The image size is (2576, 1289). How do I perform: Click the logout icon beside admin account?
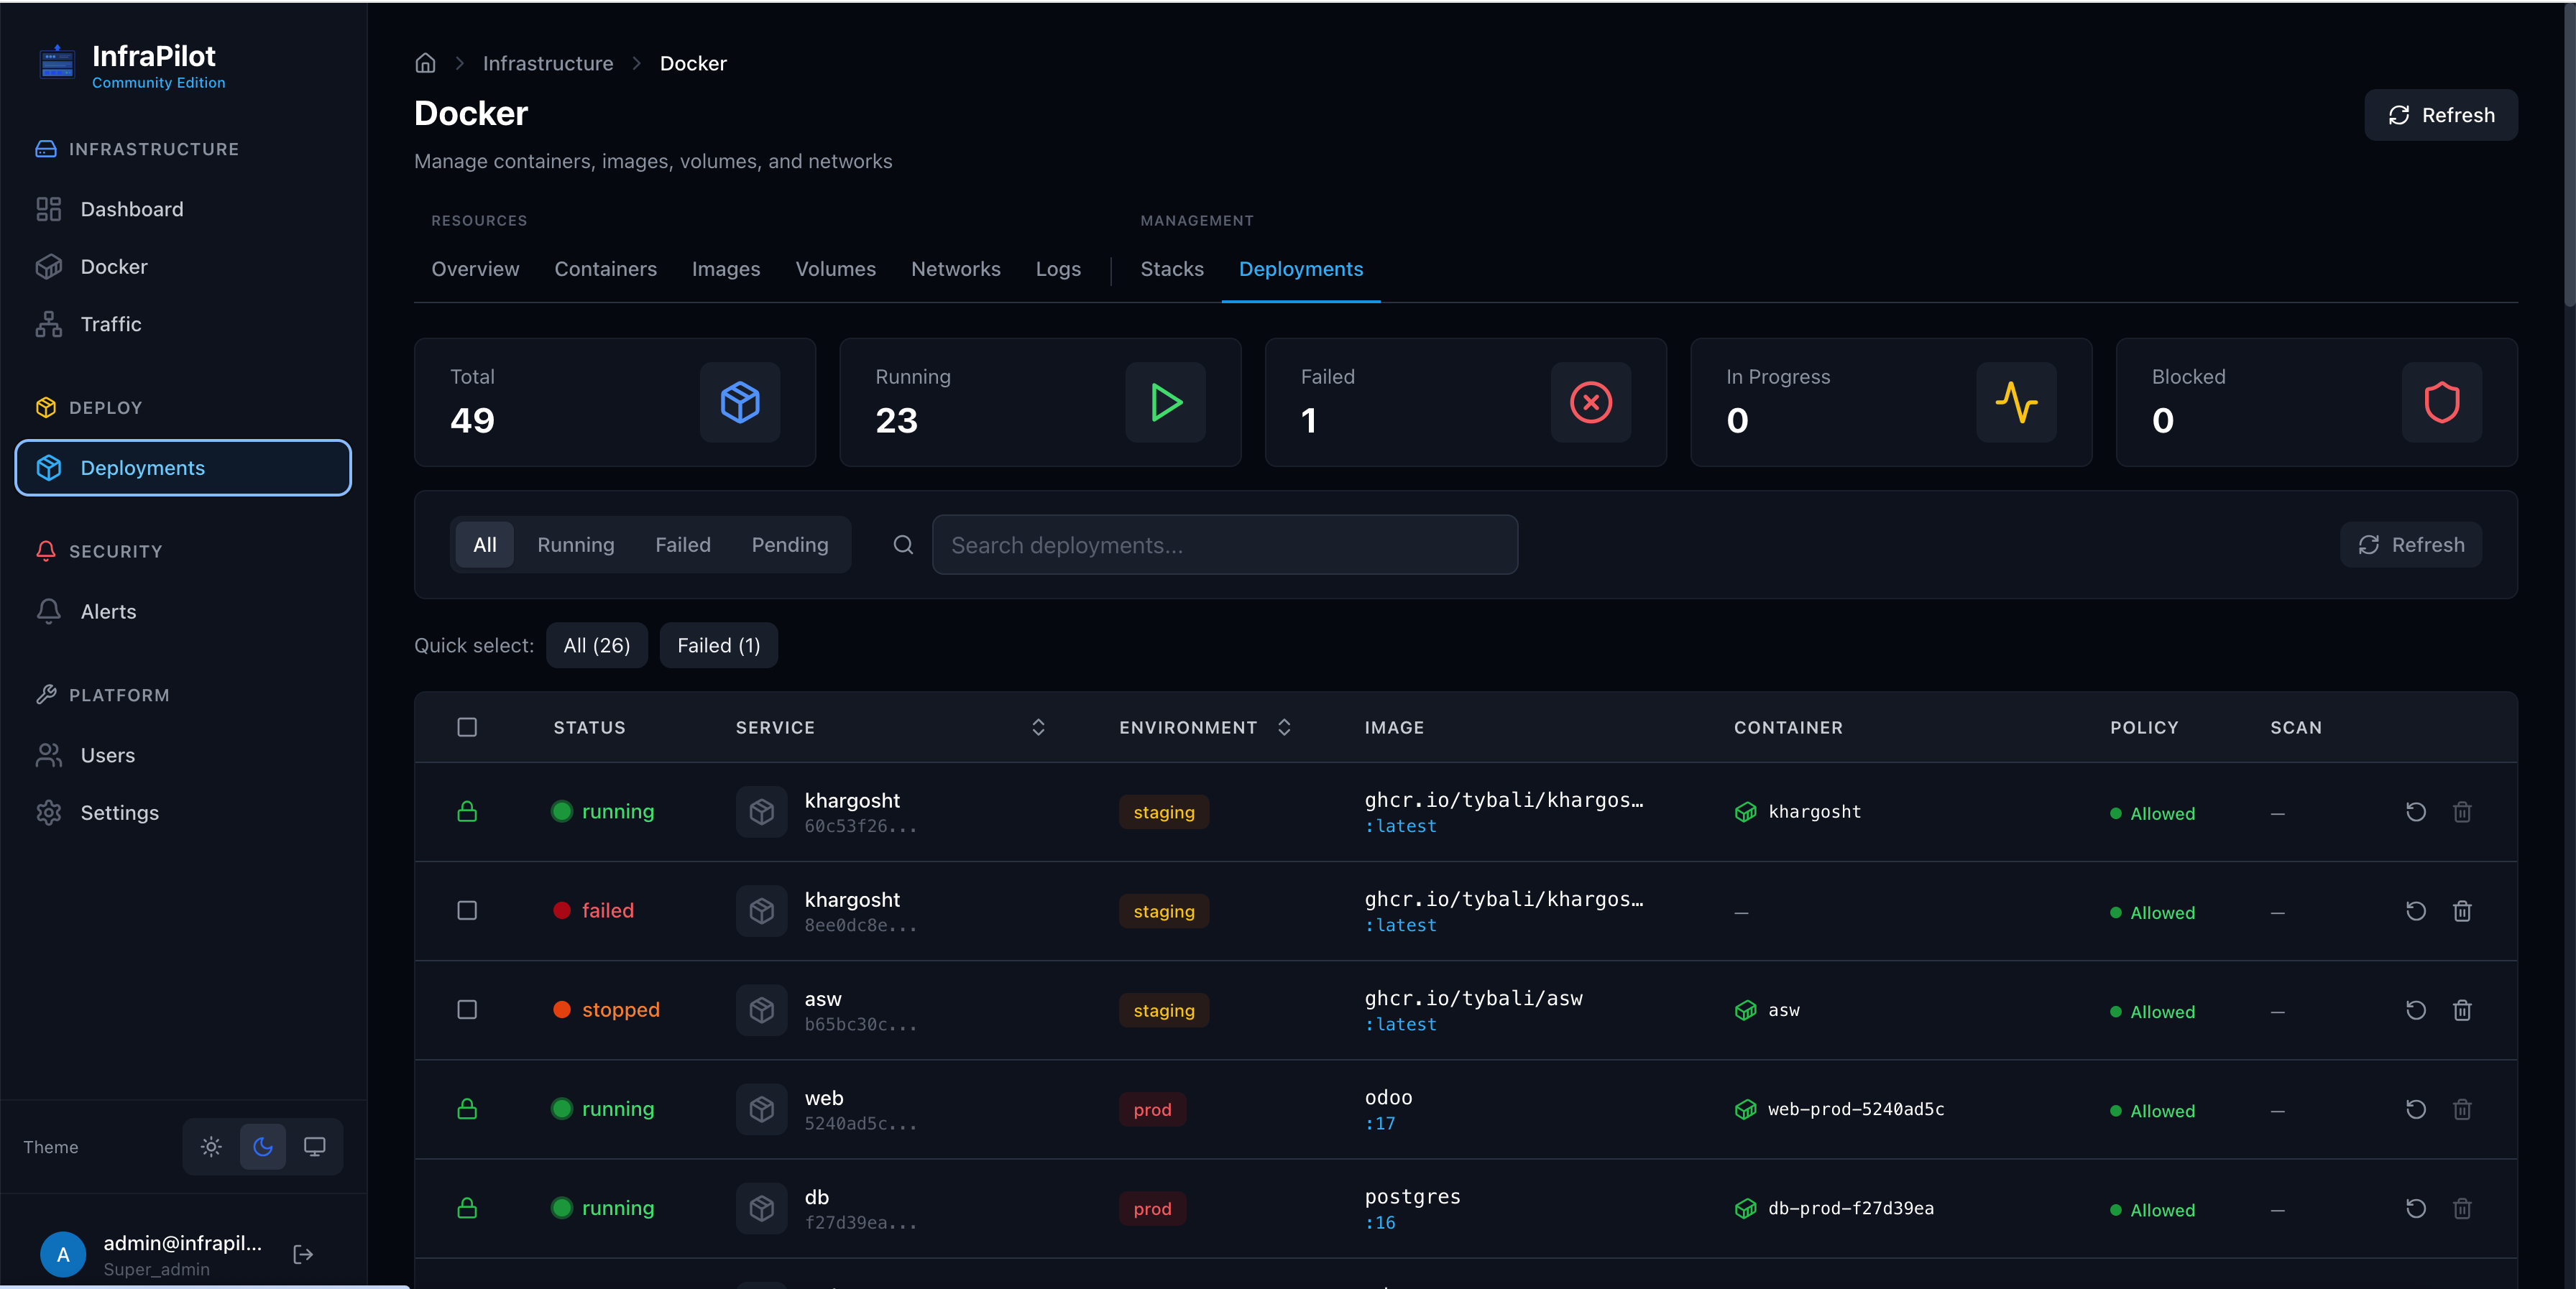pyautogui.click(x=303, y=1254)
